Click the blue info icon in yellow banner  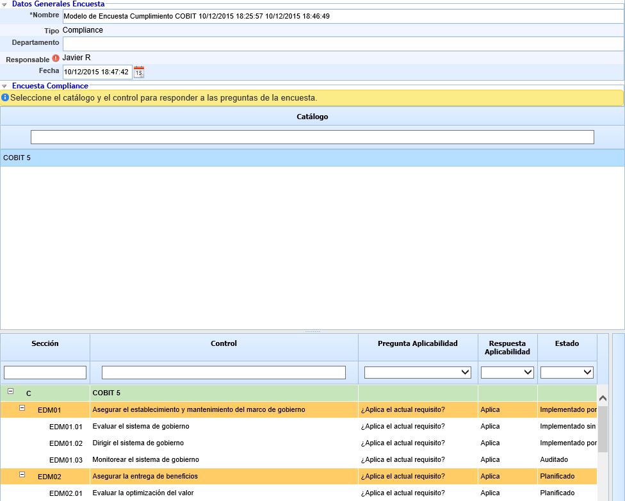click(x=5, y=98)
